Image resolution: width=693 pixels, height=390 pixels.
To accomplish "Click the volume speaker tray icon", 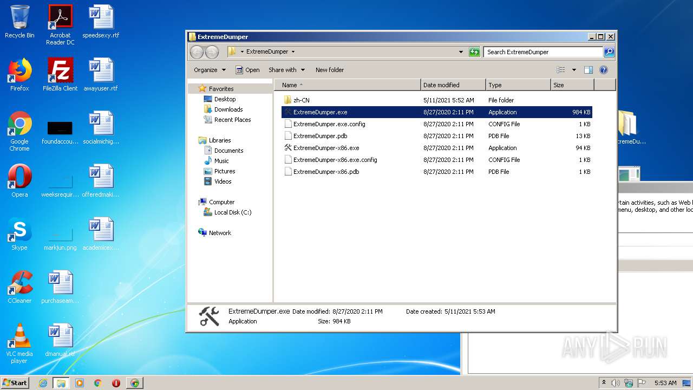I will pos(616,383).
